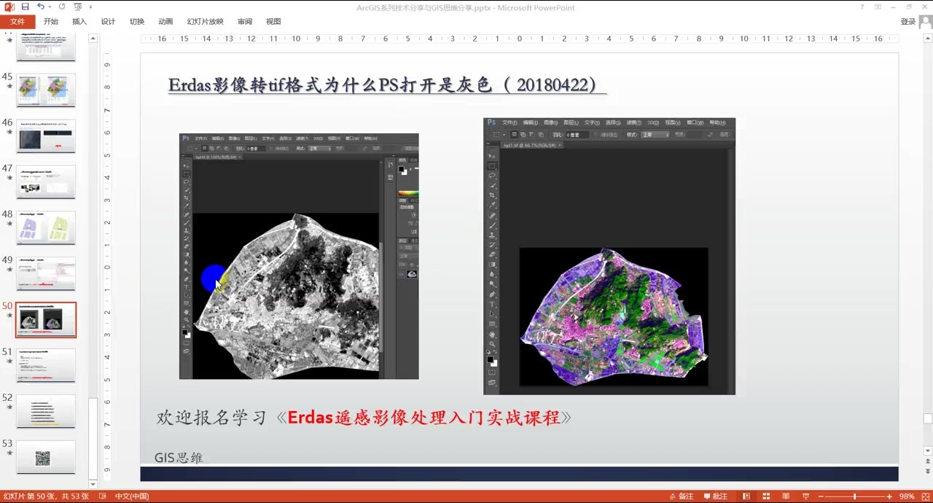Image resolution: width=933 pixels, height=503 pixels.
Task: Click the main vertical scrollbar thumb
Action: click(x=928, y=418)
